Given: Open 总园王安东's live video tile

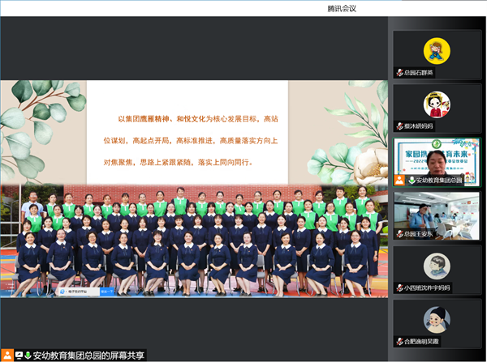Looking at the screenshot, I should point(437,212).
